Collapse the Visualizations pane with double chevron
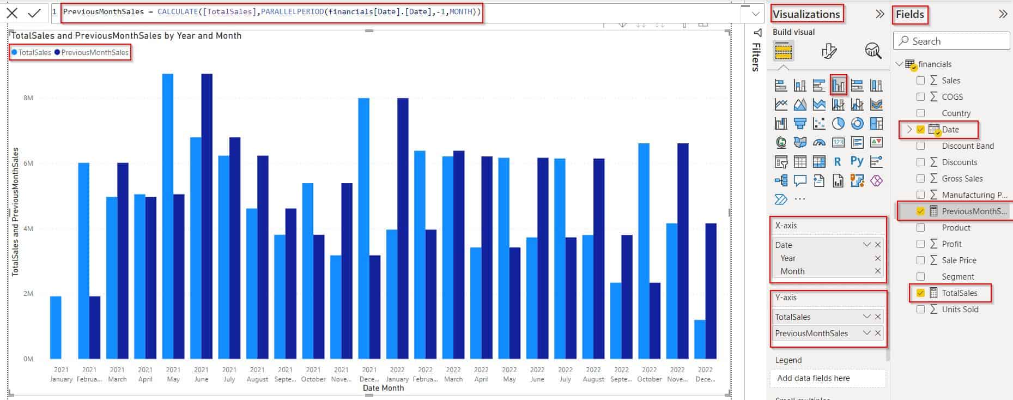Image resolution: width=1013 pixels, height=400 pixels. [879, 14]
